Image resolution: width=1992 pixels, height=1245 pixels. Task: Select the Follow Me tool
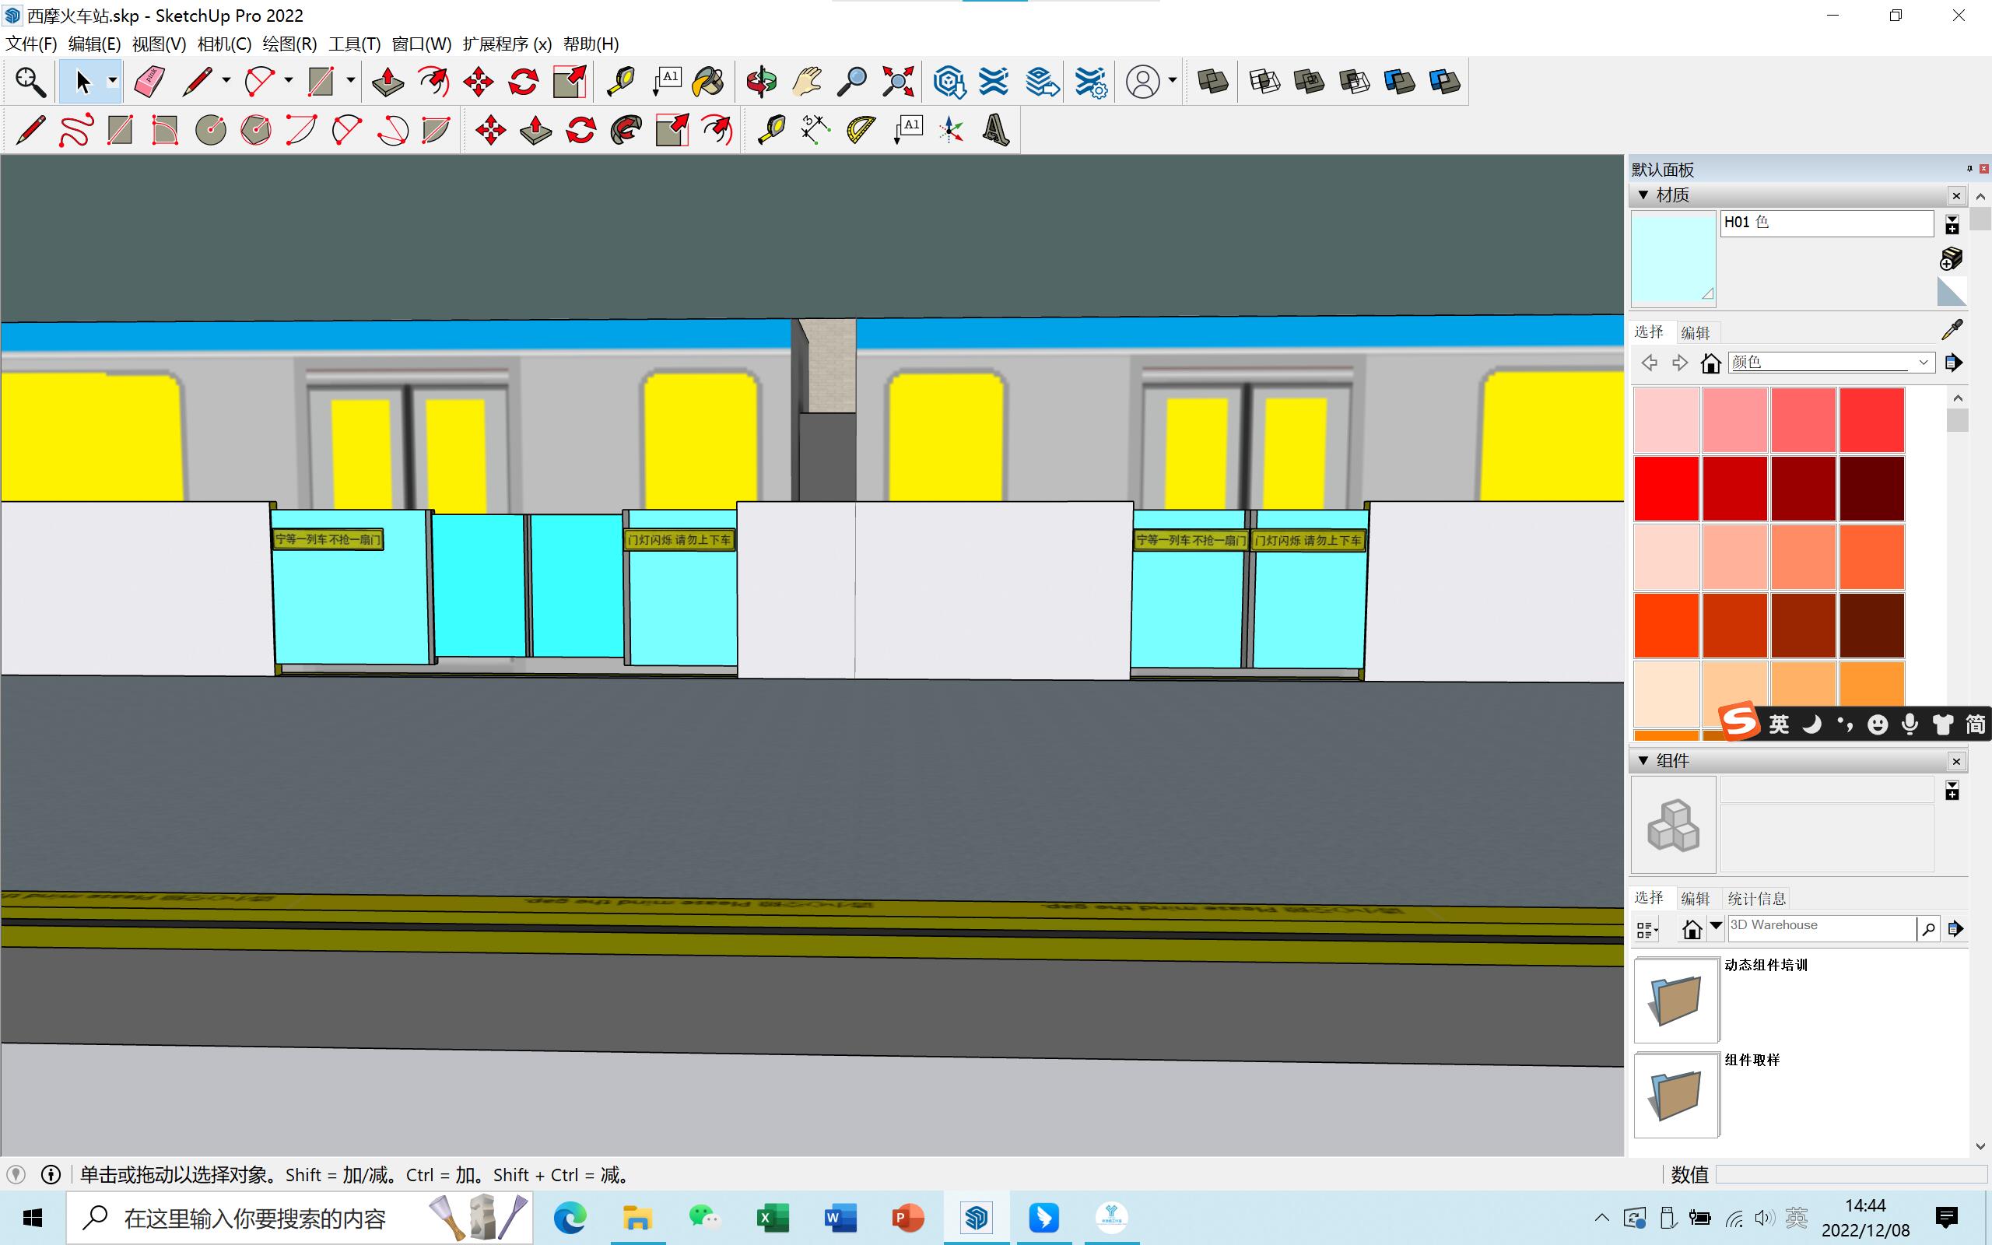626,130
